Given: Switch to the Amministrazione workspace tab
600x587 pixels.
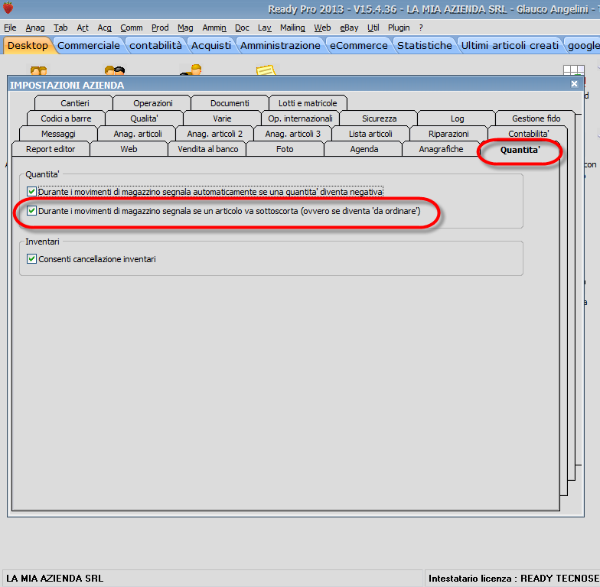Looking at the screenshot, I should [x=280, y=45].
